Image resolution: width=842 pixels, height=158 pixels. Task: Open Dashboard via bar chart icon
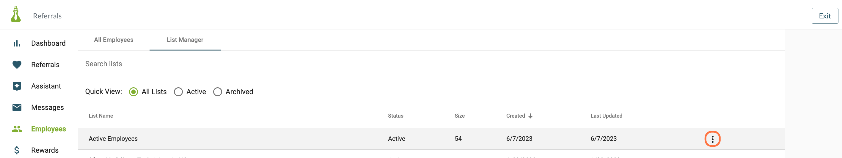pyautogui.click(x=17, y=43)
